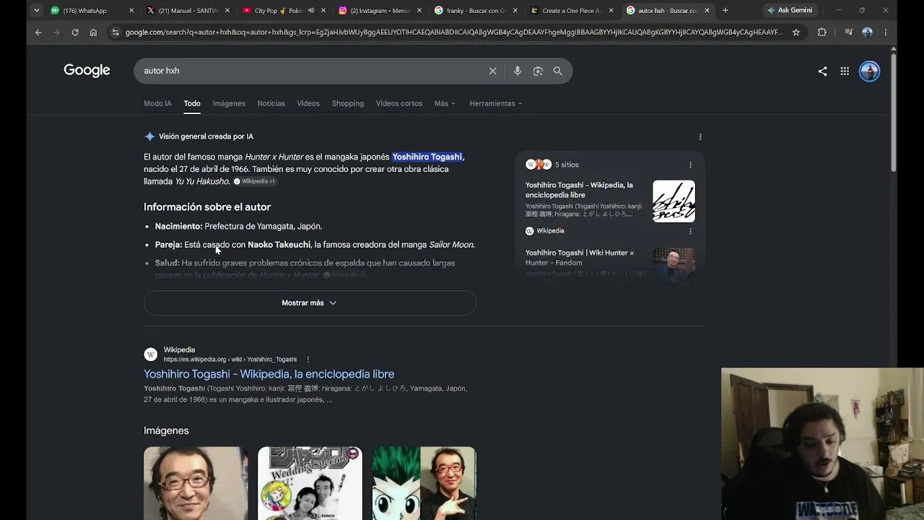This screenshot has height=520, width=924.
Task: Click the browser address bar
Action: pyautogui.click(x=453, y=32)
